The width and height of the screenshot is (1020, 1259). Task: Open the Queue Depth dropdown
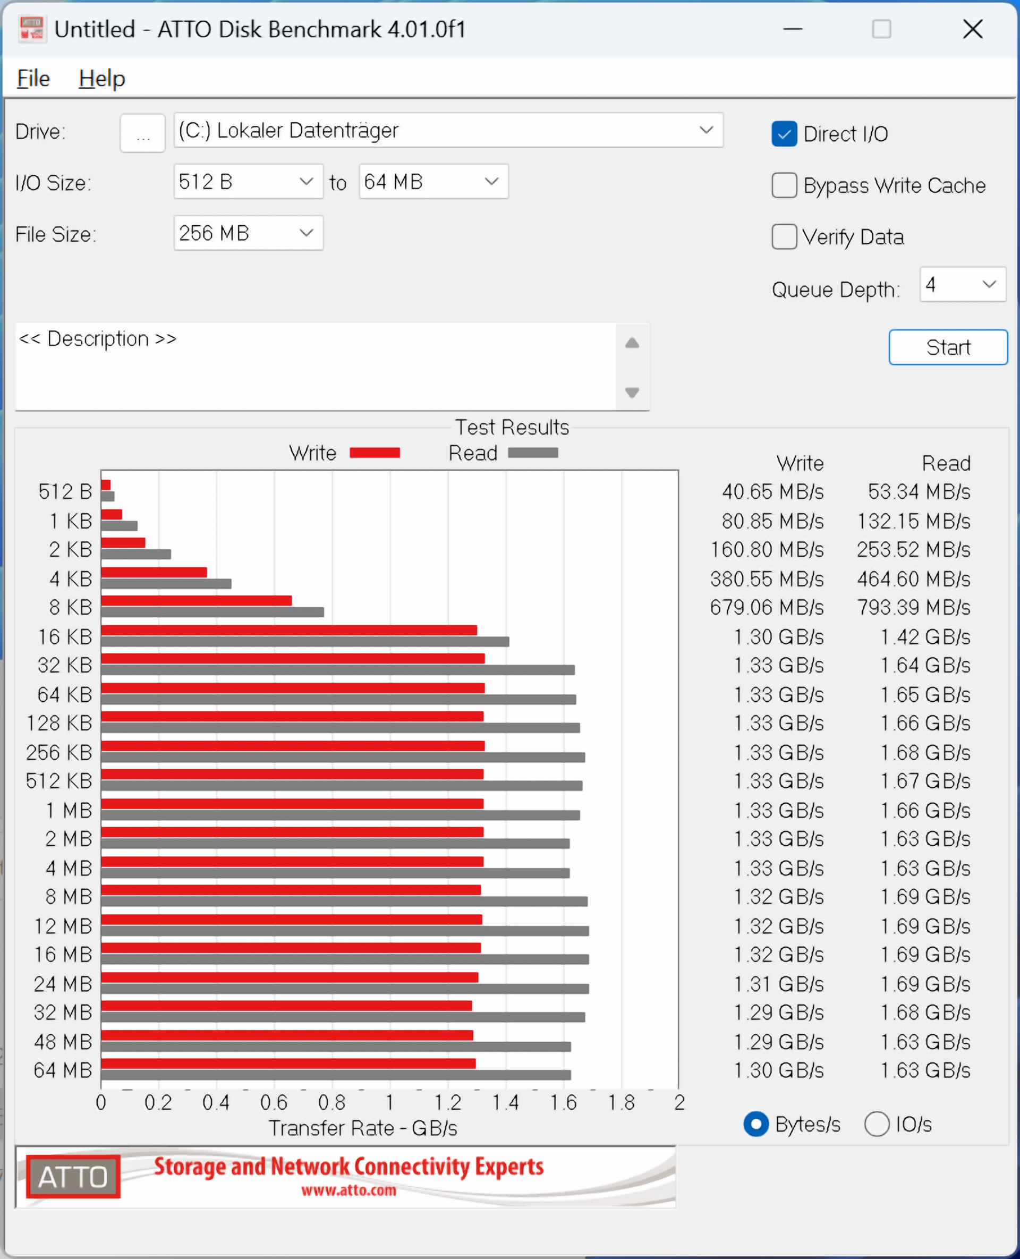[x=963, y=285]
